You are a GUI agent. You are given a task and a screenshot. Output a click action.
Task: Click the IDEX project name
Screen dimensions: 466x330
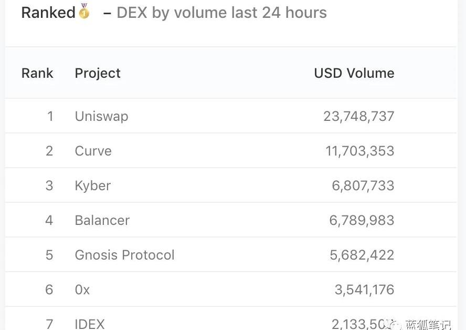(x=90, y=324)
